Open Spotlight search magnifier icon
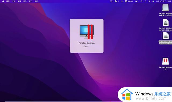Image resolution: width=172 pixels, height=102 pixels. pyautogui.click(x=146, y=1)
